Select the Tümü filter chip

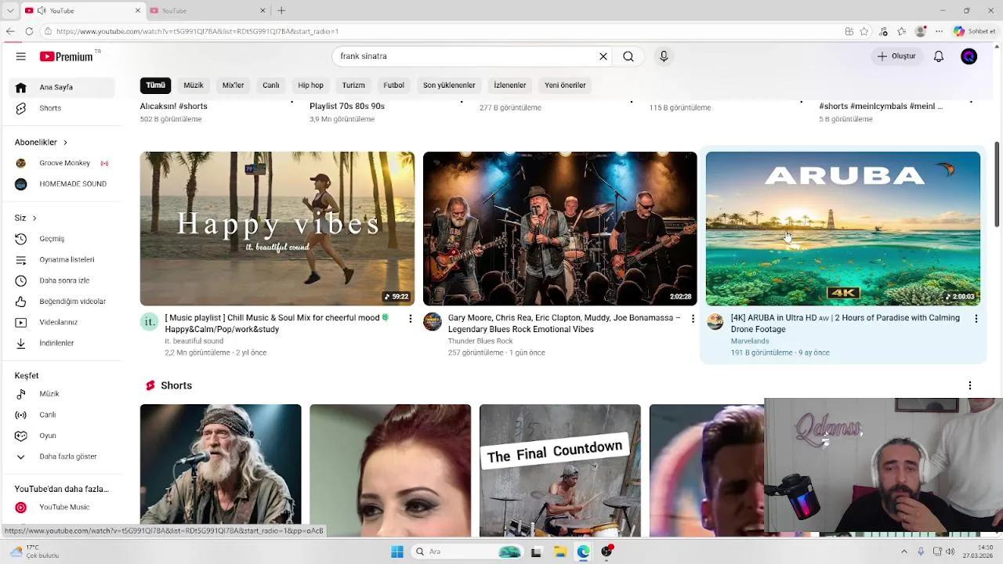coord(155,85)
